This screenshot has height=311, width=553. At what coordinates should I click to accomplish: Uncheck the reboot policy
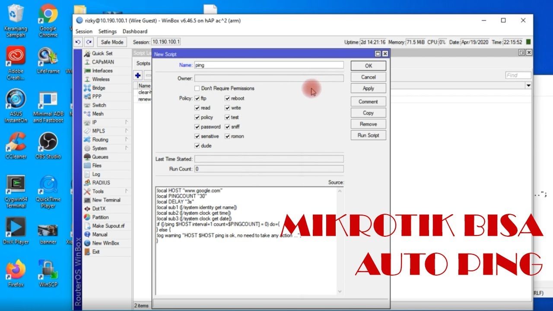coord(227,98)
